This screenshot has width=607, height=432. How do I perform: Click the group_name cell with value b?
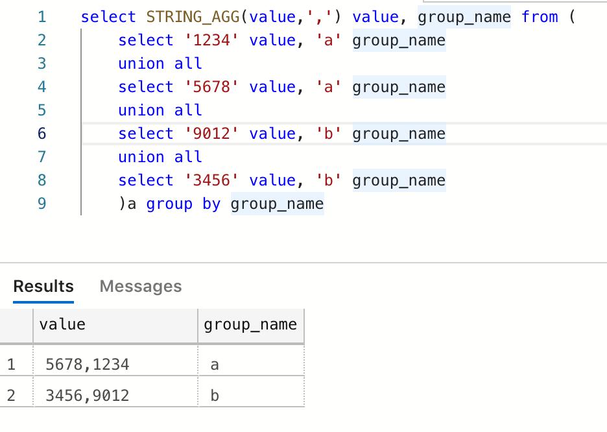point(251,395)
